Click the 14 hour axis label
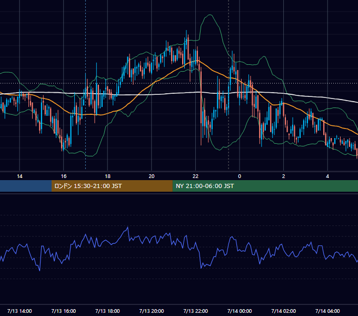This screenshot has width=358, height=316. click(x=19, y=176)
